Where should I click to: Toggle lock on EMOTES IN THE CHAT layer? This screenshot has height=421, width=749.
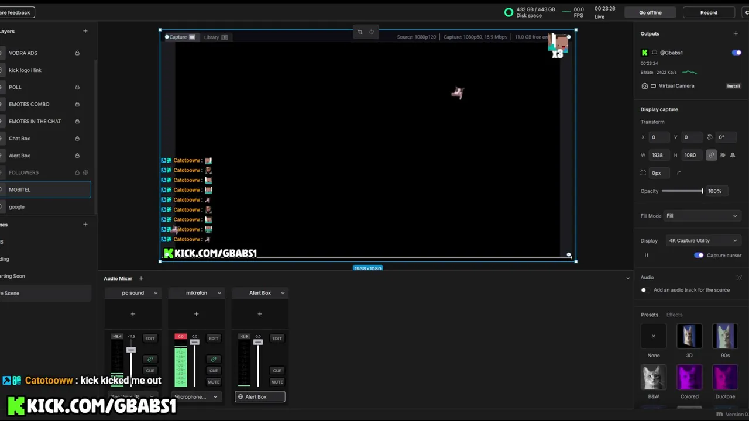pyautogui.click(x=77, y=121)
